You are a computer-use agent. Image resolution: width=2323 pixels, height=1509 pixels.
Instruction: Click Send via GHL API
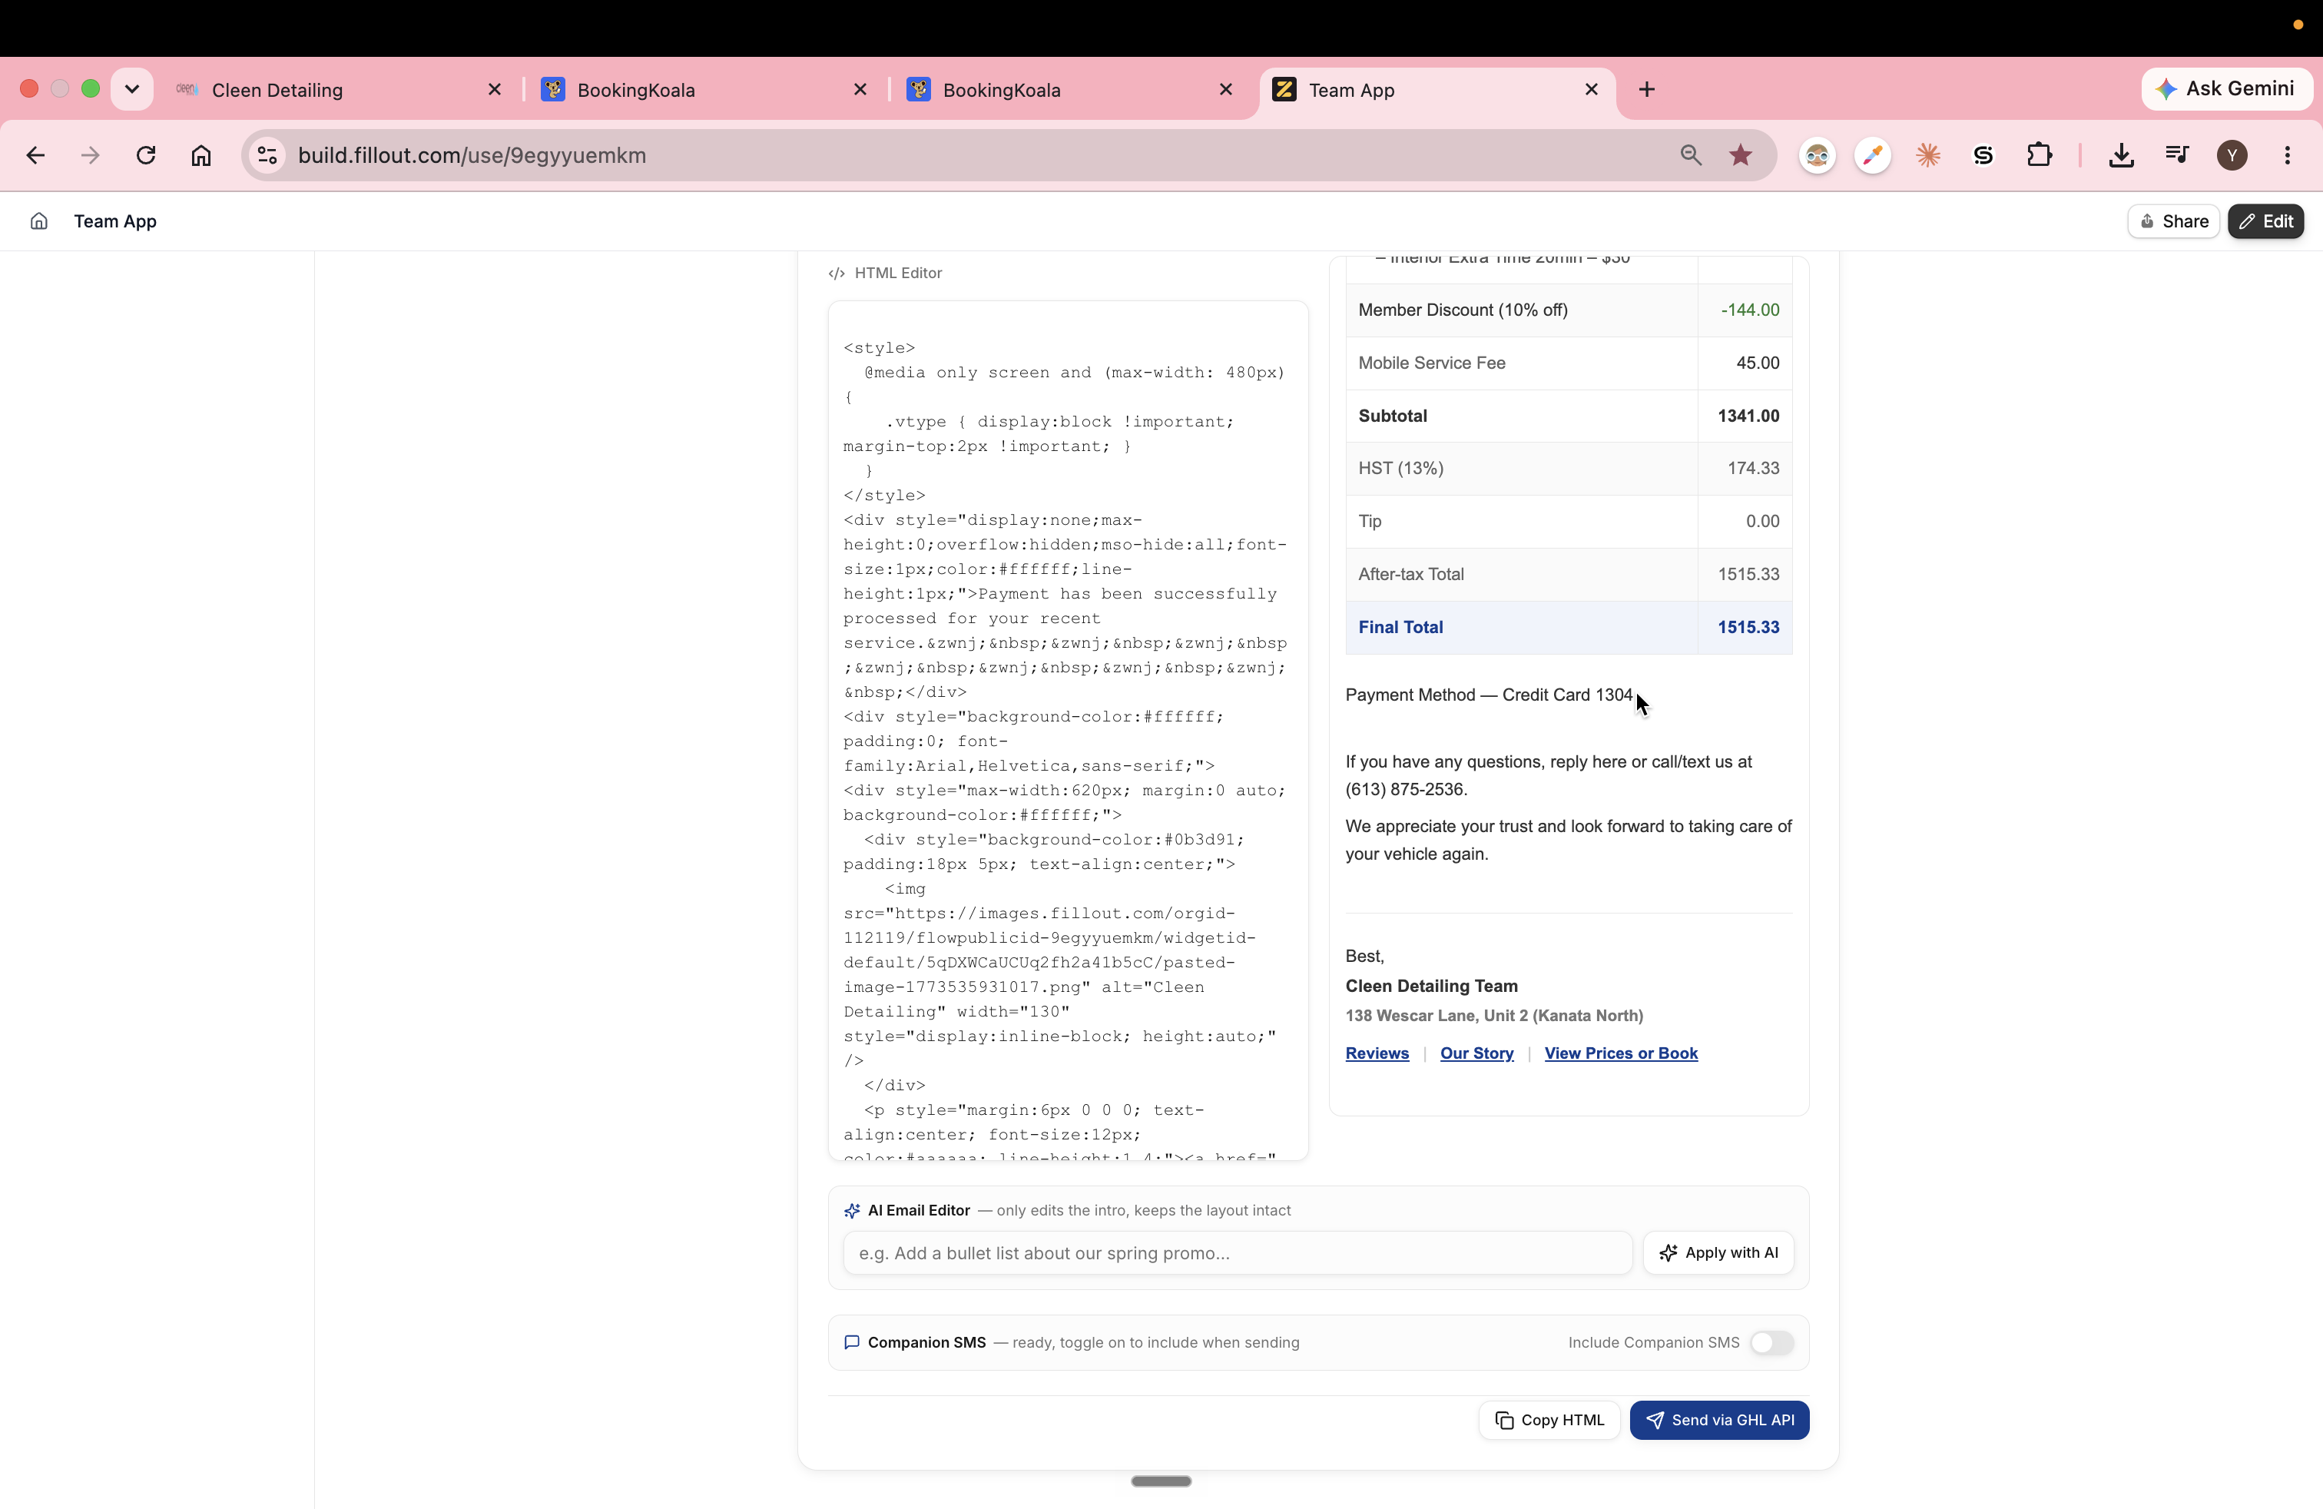[x=1719, y=1420]
